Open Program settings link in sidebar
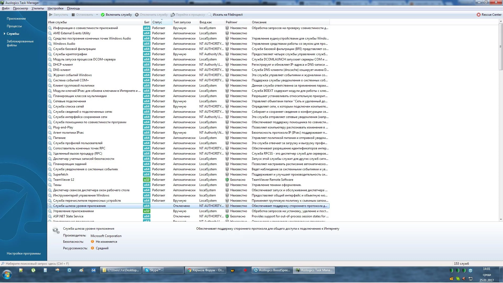The height and width of the screenshot is (283, 503). (24, 254)
